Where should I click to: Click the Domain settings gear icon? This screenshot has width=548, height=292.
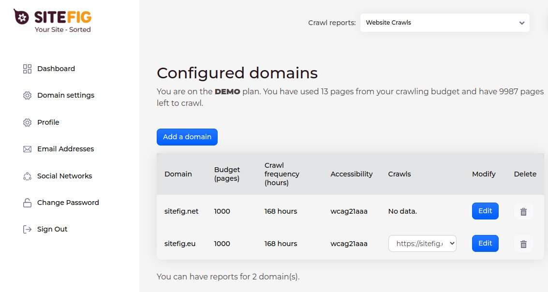[x=27, y=96]
